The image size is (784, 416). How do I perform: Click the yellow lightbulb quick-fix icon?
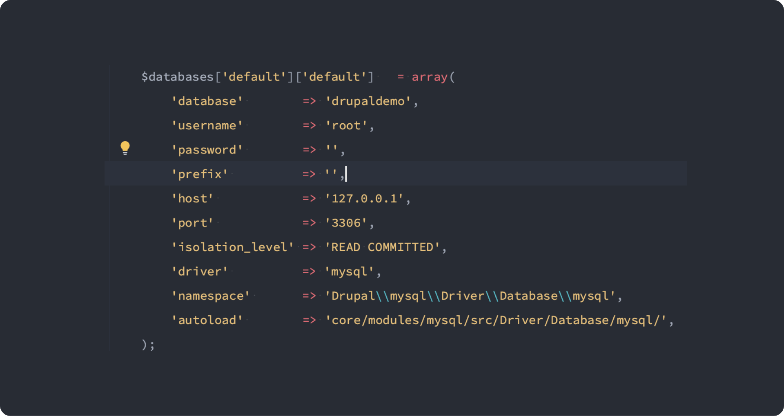click(125, 148)
